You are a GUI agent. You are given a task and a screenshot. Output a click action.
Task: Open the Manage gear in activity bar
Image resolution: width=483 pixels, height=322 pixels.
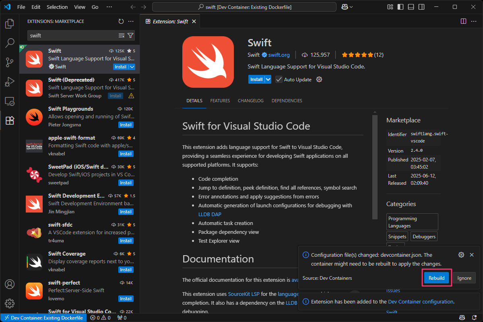tap(10, 303)
